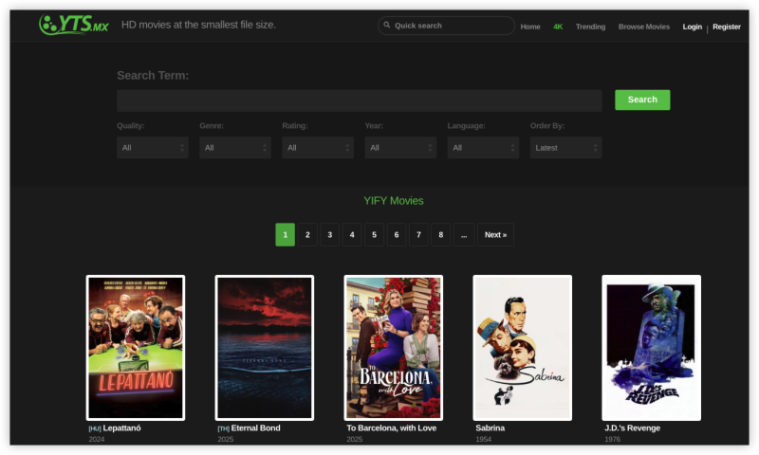
Task: Click the Register link
Action: (x=726, y=27)
